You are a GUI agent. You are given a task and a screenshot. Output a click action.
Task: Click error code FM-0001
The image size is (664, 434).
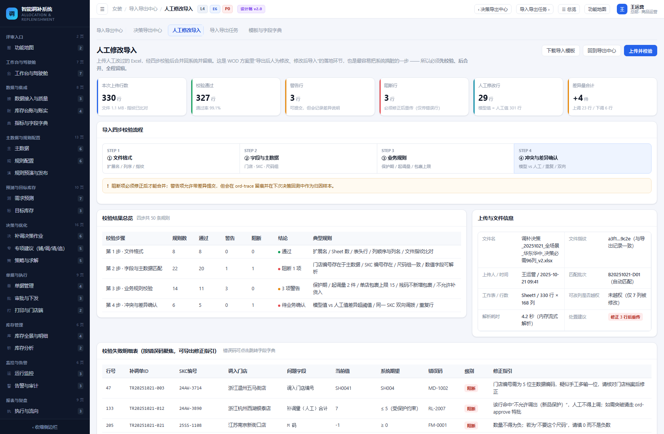click(437, 425)
